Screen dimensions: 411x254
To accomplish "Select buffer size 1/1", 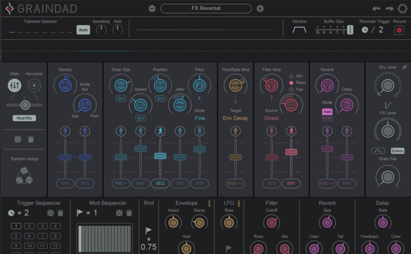I will pos(350,30).
